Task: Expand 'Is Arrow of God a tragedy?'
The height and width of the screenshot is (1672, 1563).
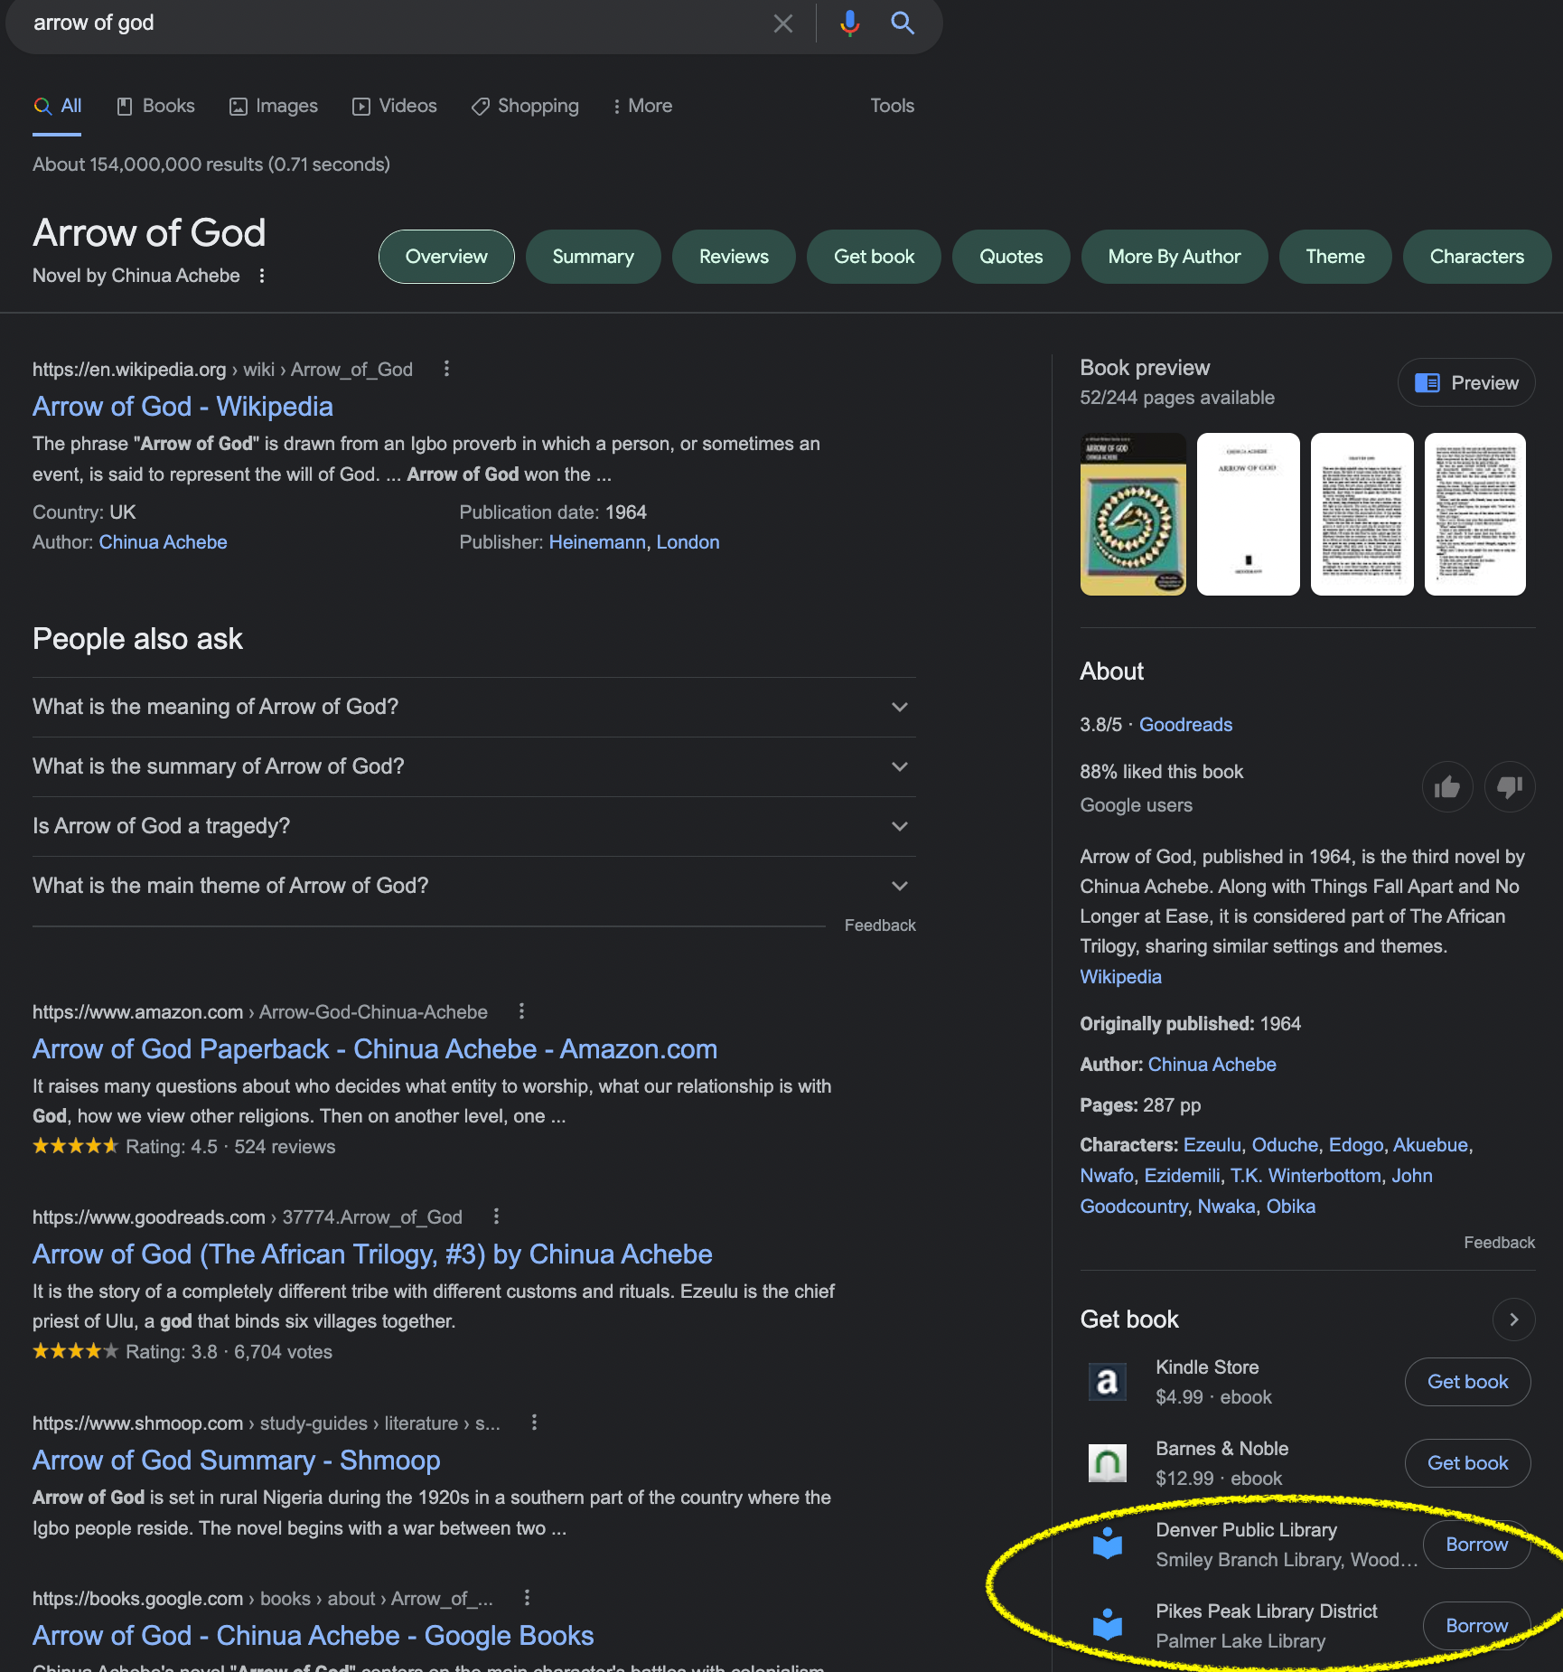Action: 474,826
